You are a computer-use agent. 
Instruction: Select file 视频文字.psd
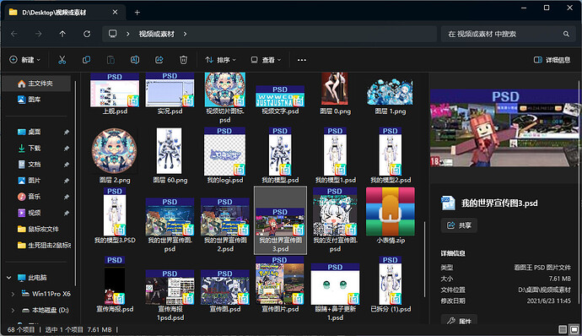[x=280, y=100]
